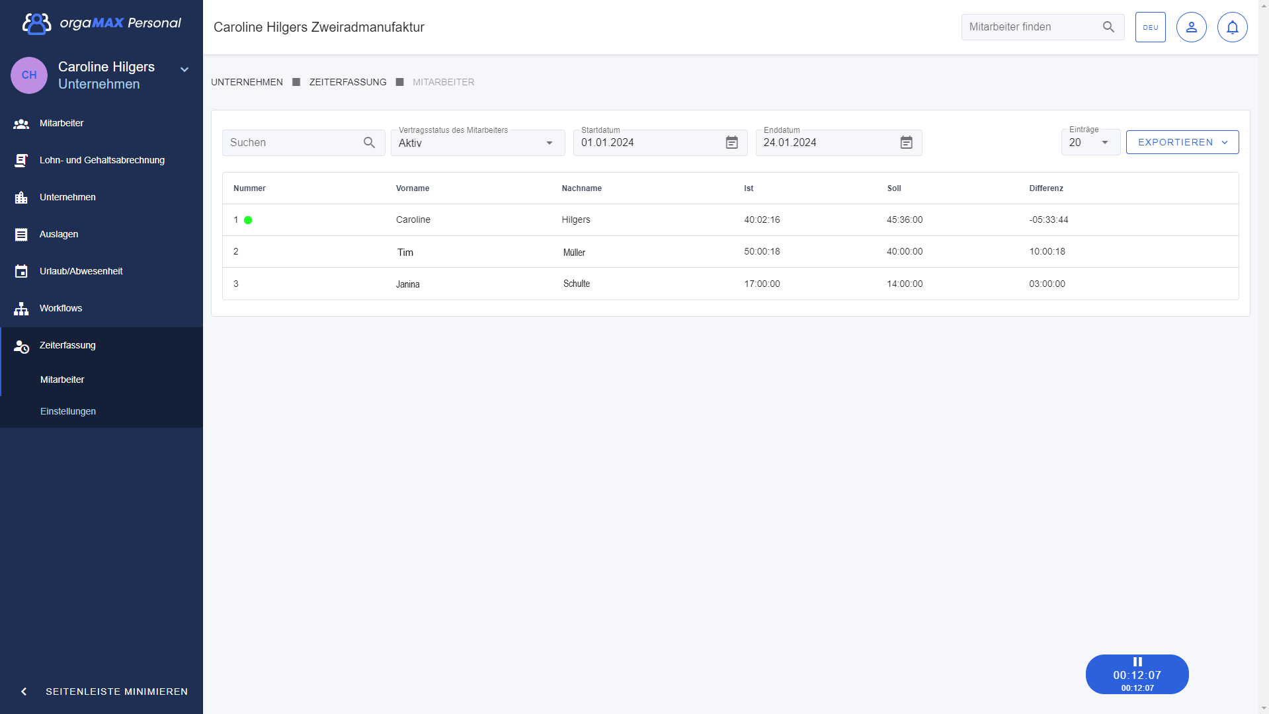Pause the running time tracker
This screenshot has width=1269, height=714.
[1137, 662]
